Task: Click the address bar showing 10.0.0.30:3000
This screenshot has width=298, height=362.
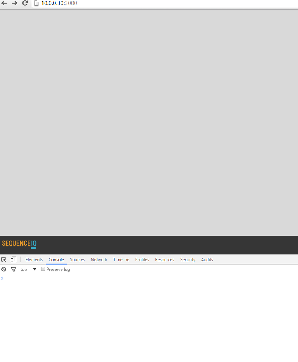Action: [x=165, y=4]
